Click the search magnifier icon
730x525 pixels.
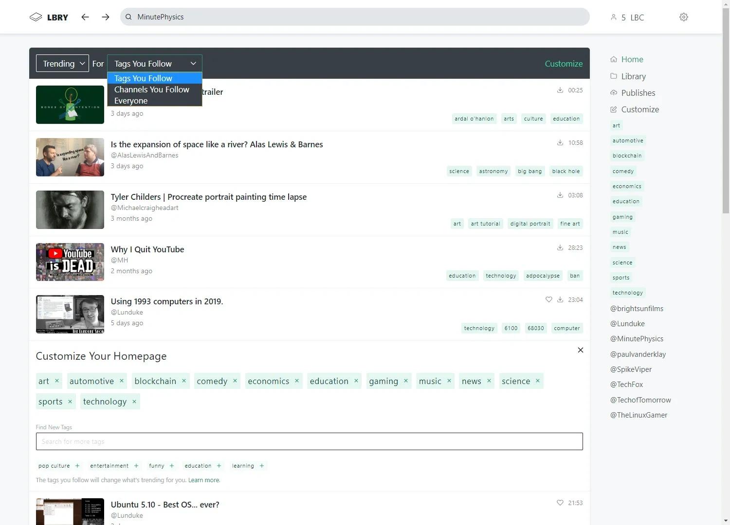pyautogui.click(x=128, y=17)
